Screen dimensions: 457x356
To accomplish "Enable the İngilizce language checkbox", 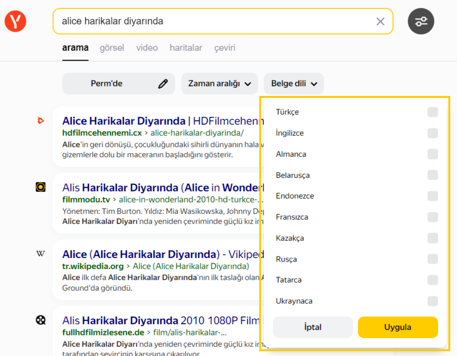I will [x=433, y=133].
